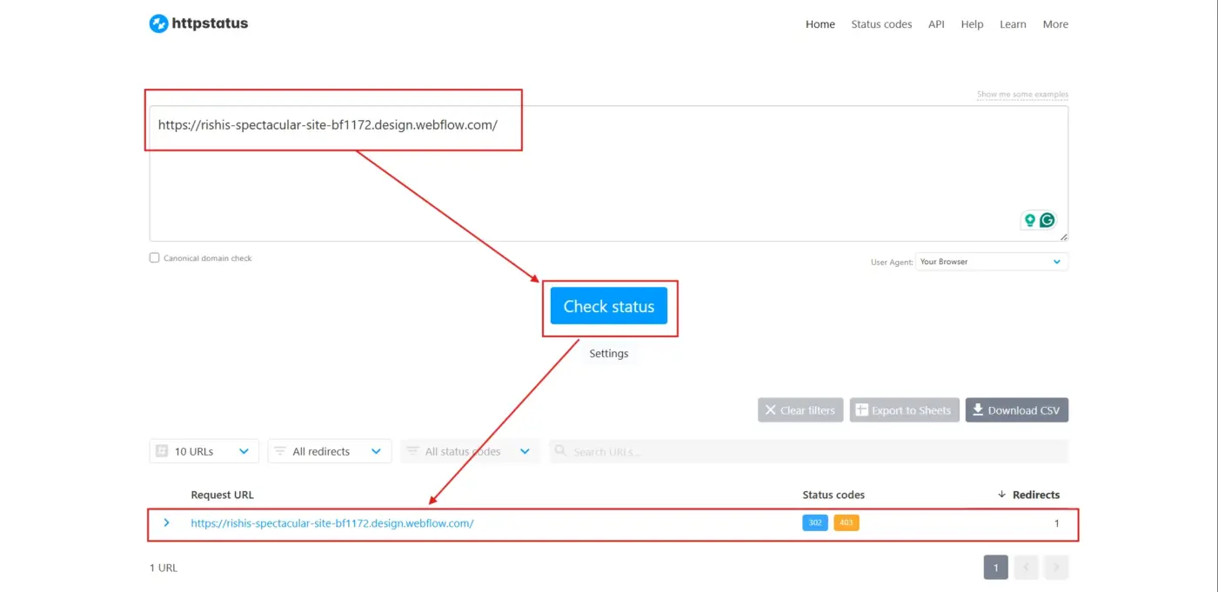Click the Status codes column header
Screen dimensions: 1218x592
point(833,495)
